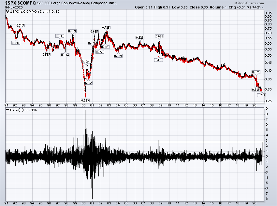Click the 0.641 trough price label

click(x=16, y=43)
